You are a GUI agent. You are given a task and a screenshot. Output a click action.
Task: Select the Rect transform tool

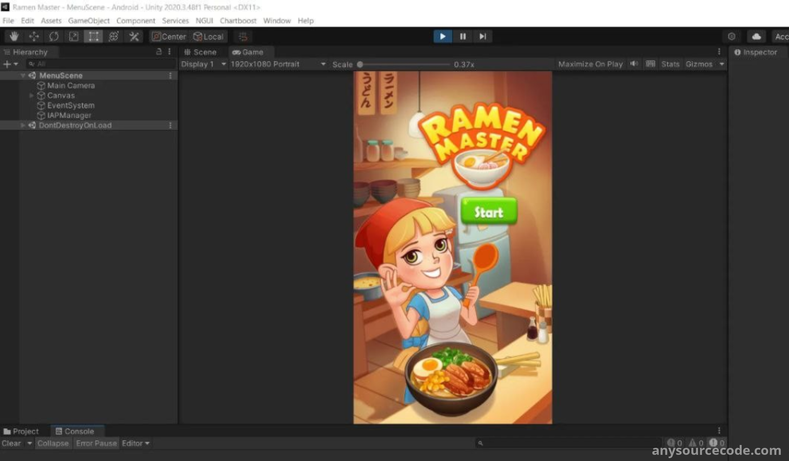click(x=93, y=36)
